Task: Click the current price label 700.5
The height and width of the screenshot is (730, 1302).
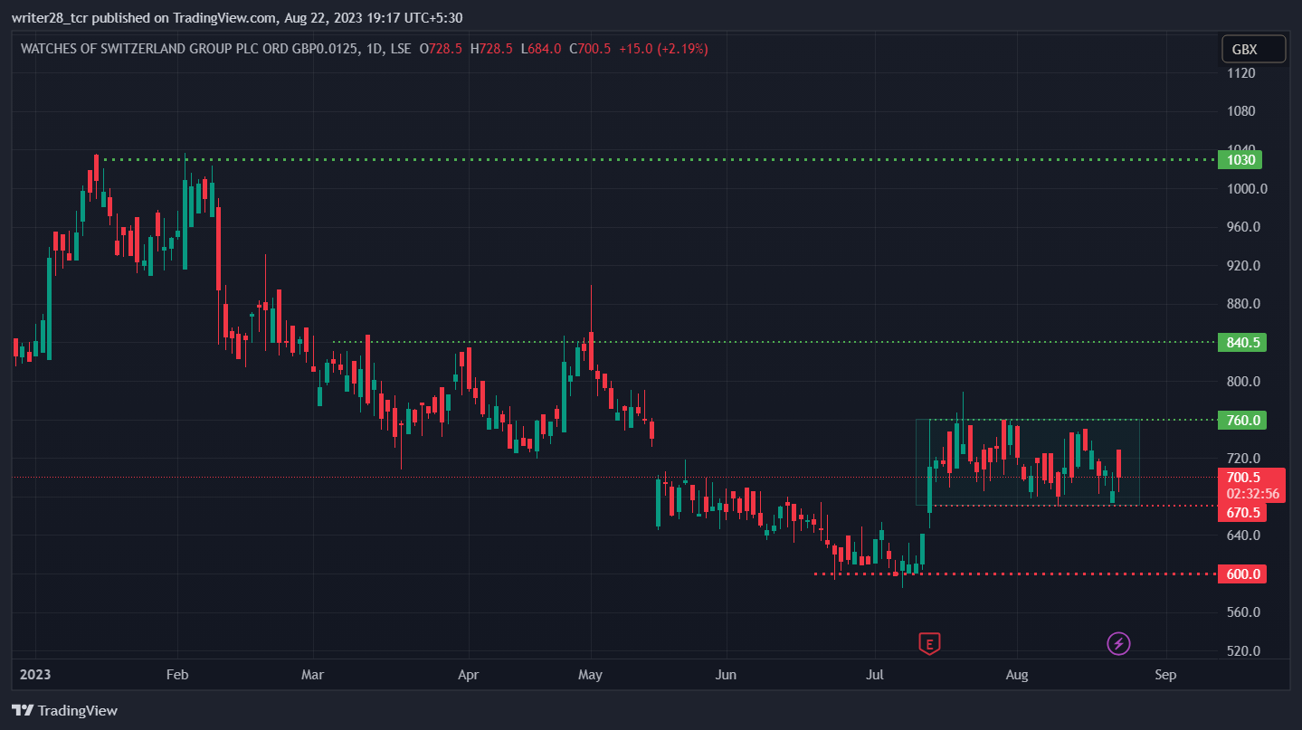Action: (x=1243, y=477)
